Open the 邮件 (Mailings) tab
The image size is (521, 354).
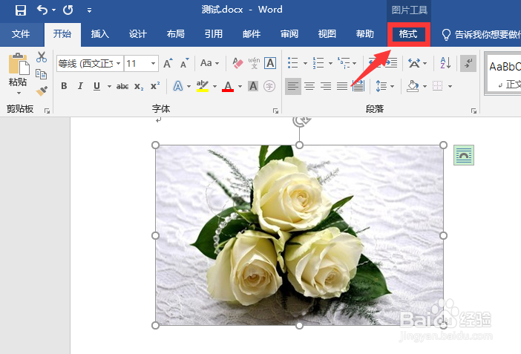click(252, 34)
